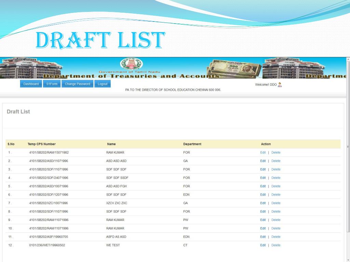Delete the ASFD AS ASD draft
Screen dimensions: 350x262
click(x=276, y=237)
